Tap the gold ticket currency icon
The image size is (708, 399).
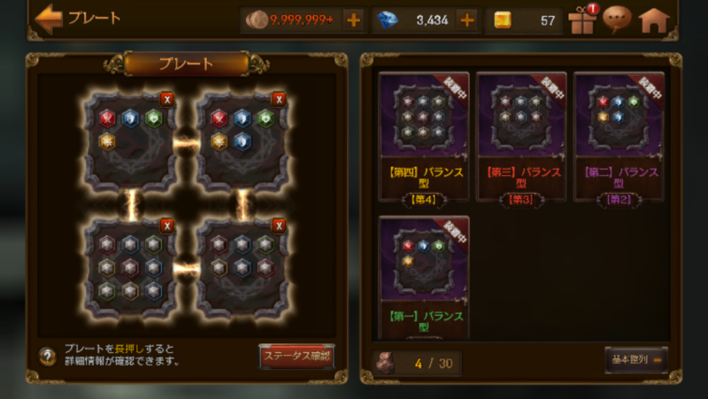503,20
